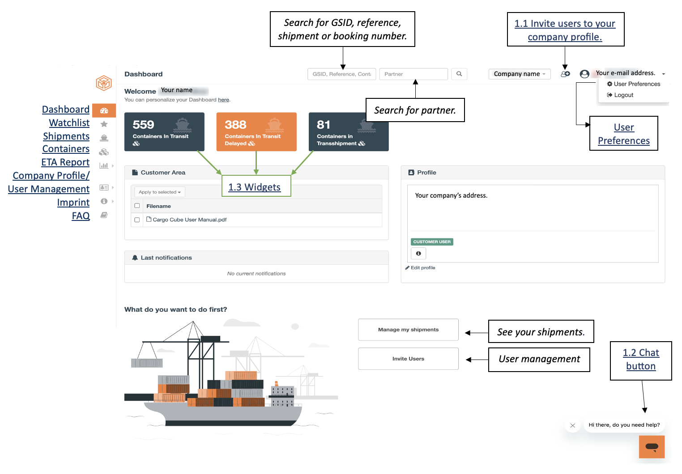Check the Cargo Cube User Manual.pdf checkbox
The width and height of the screenshot is (682, 474).
point(137,220)
